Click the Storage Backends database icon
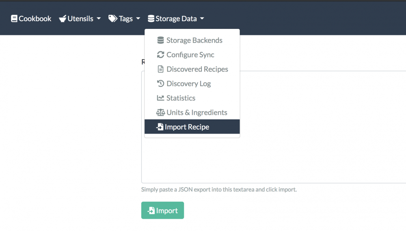Screen dimensions: 406x231 160,40
